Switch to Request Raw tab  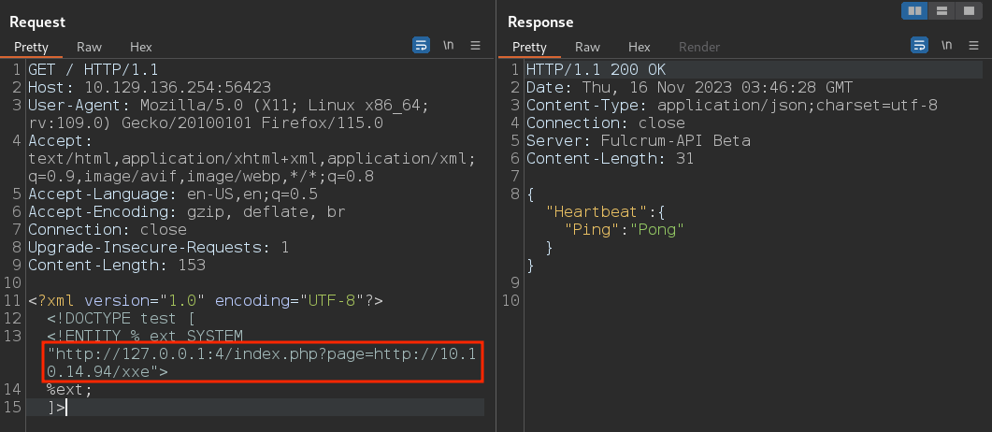(89, 47)
